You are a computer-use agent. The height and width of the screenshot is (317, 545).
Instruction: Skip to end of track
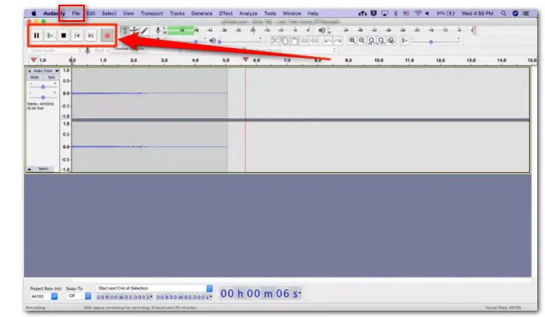(x=91, y=36)
